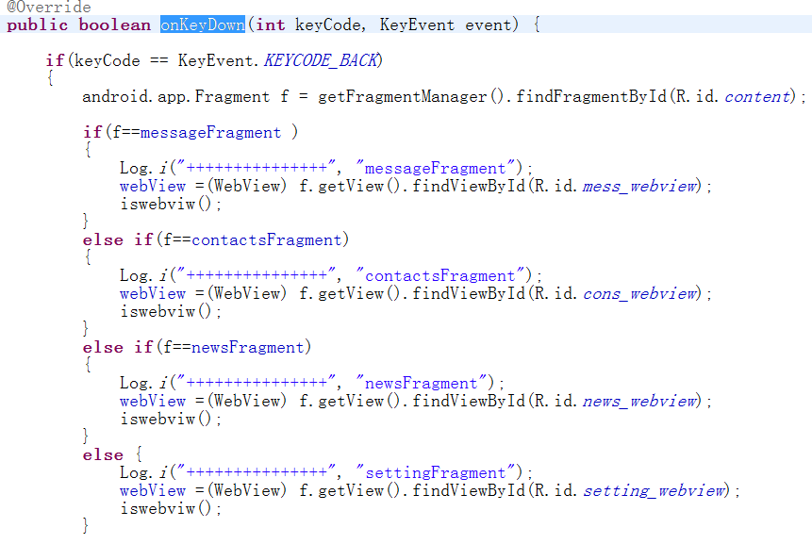This screenshot has height=544, width=812.
Task: Click the 'public' keyword in the method signature
Action: coord(38,25)
